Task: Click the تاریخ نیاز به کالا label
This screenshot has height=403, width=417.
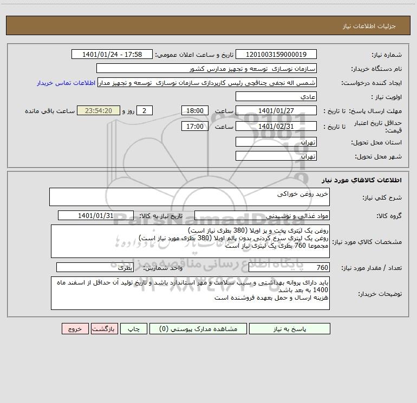Action: coord(161,216)
